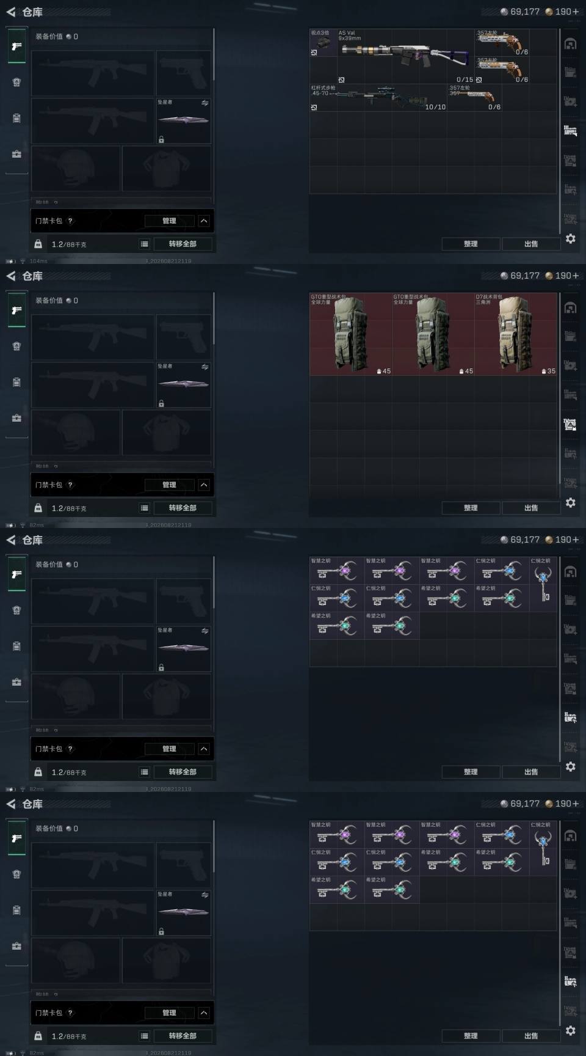The image size is (586, 1056).
Task: Click 出售 on backpack page
Action: pos(531,508)
